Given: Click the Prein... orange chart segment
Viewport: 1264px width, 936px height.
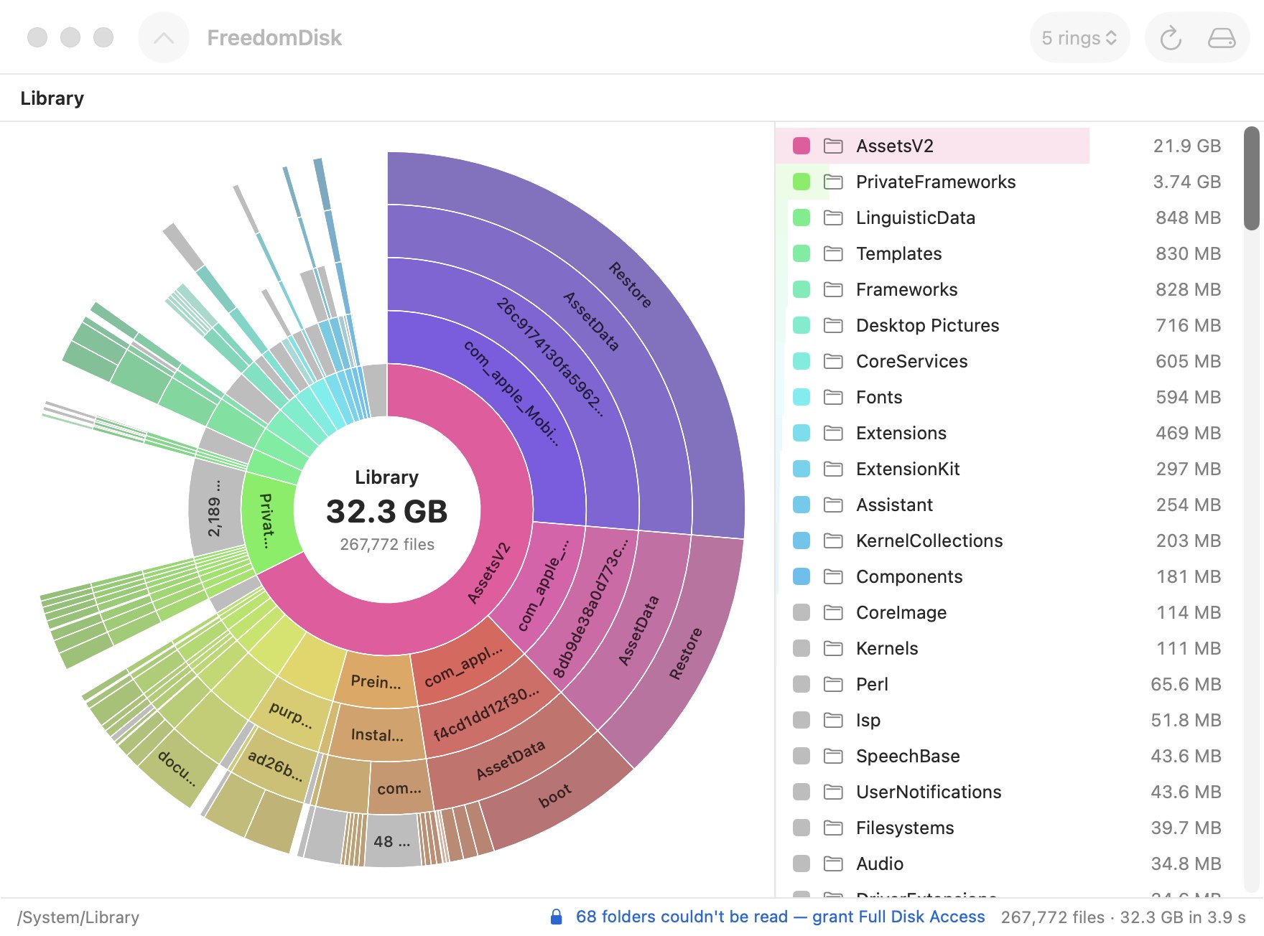Looking at the screenshot, I should pos(376,681).
